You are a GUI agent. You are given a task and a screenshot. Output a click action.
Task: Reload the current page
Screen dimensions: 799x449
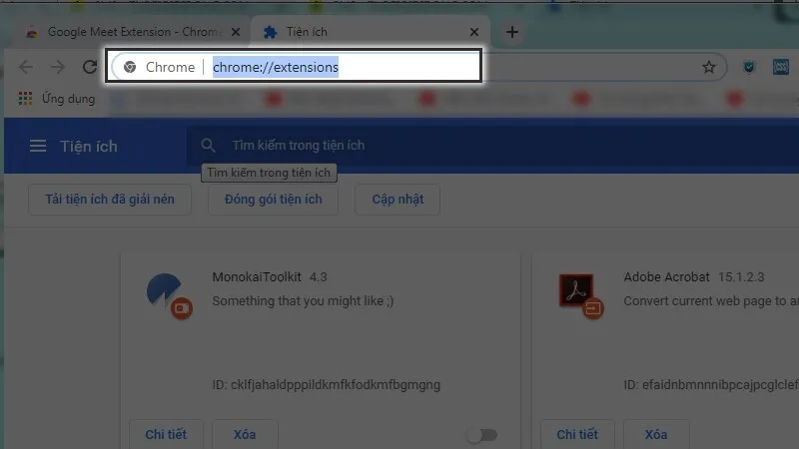[x=90, y=67]
